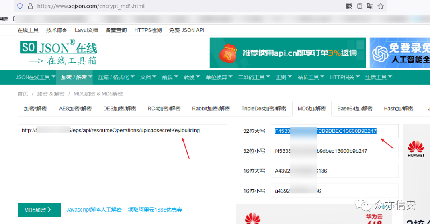Image resolution: width=430 pixels, height=224 pixels.
Task: Click the 32位大写 hash output field
Action: pyautogui.click(x=334, y=131)
